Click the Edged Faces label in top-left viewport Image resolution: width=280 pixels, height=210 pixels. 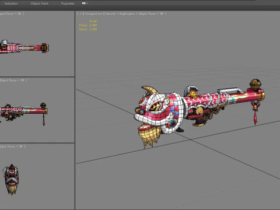(x=7, y=13)
